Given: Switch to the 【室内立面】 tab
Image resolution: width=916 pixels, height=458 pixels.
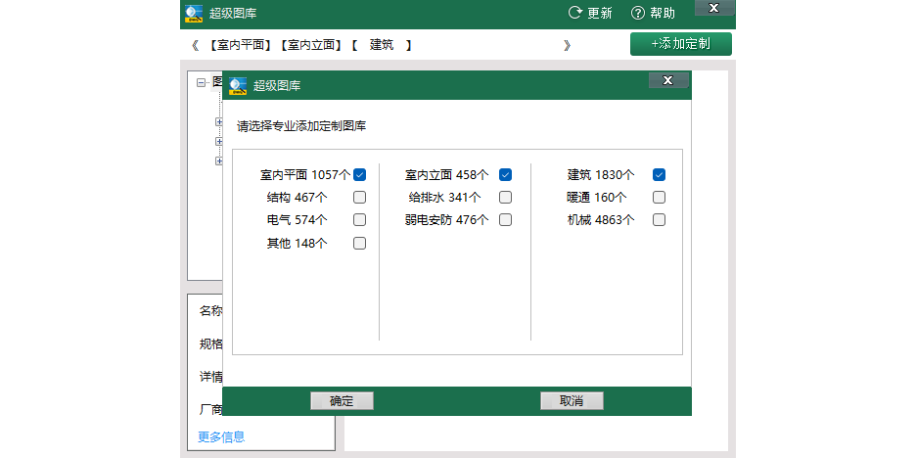Looking at the screenshot, I should click(x=309, y=45).
